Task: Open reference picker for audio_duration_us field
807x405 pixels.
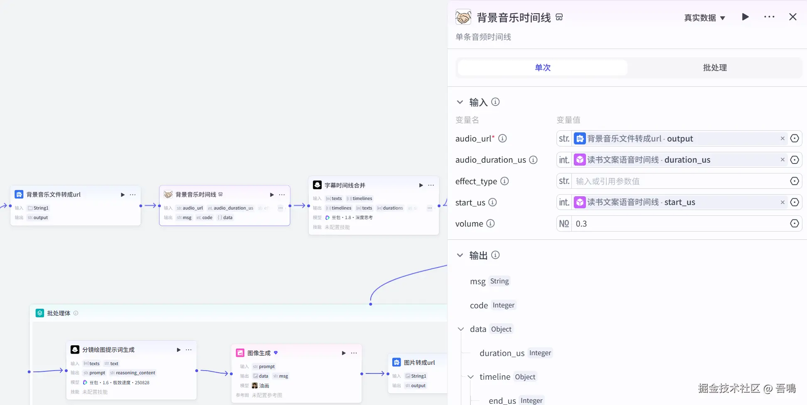Action: (795, 160)
